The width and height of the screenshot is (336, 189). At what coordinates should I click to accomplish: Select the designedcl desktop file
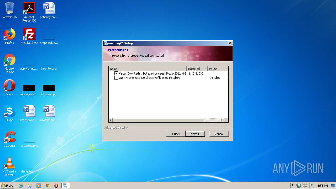29,167
